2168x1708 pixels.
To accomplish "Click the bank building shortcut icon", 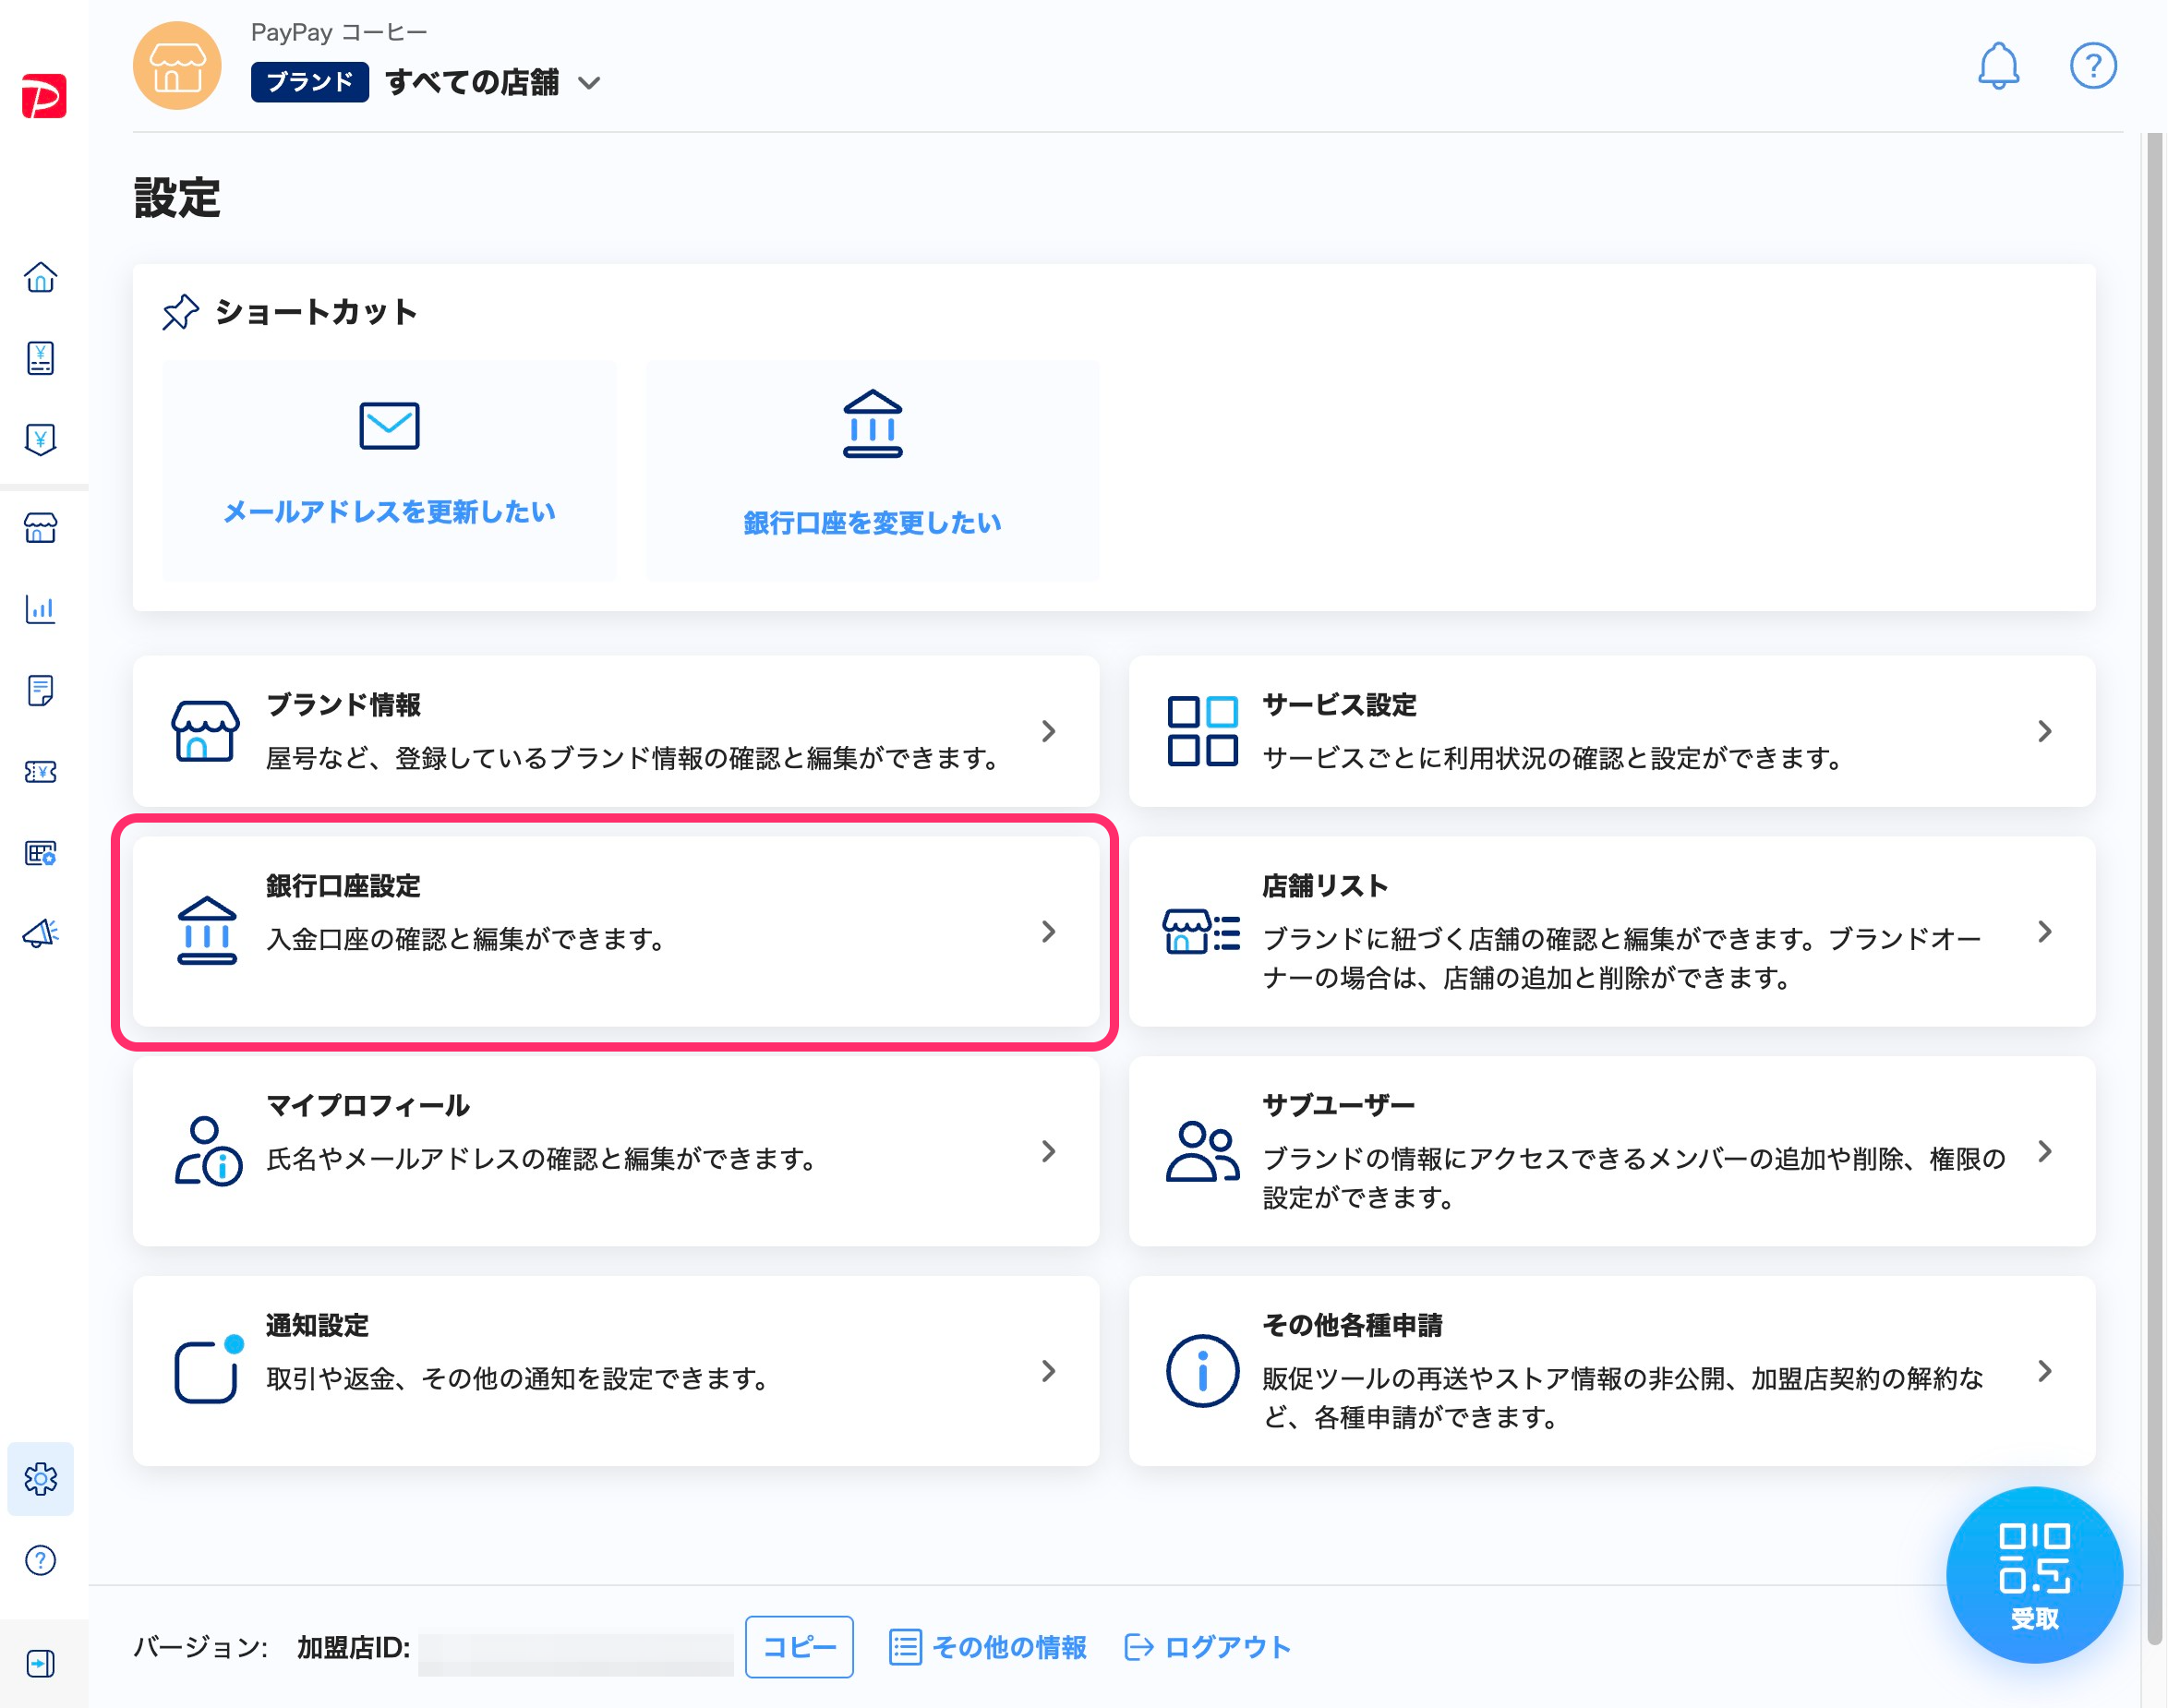I will (872, 424).
